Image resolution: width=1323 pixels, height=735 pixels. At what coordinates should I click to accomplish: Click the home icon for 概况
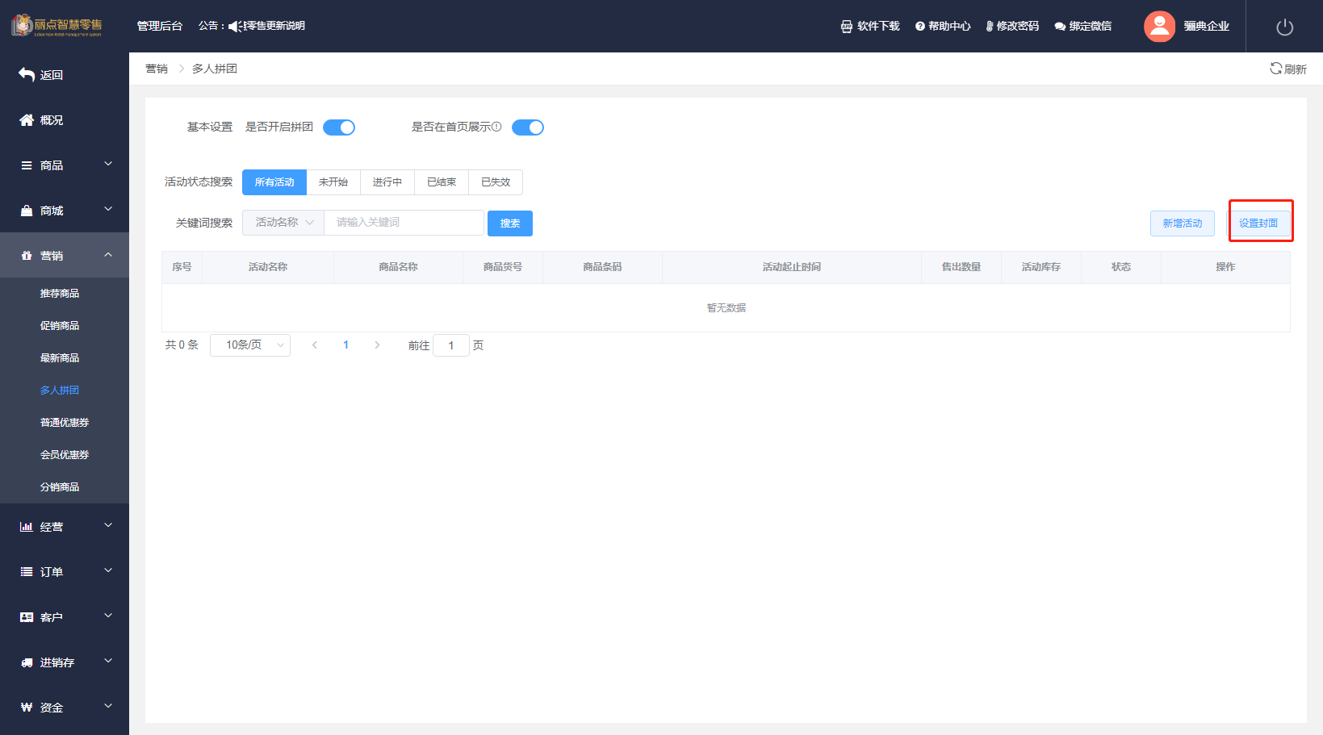coord(27,119)
